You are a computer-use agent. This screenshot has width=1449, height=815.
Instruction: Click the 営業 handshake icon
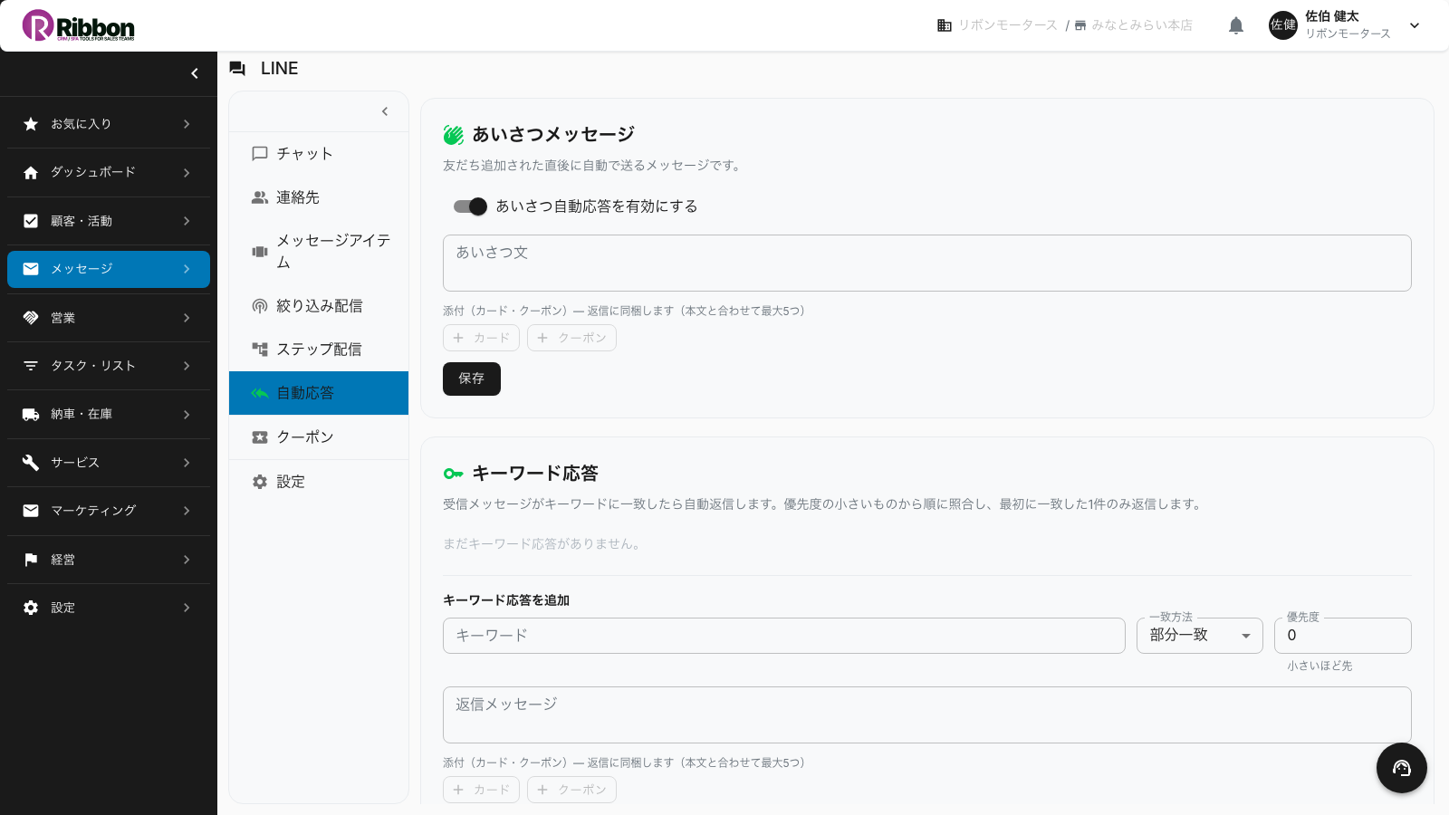click(x=31, y=318)
